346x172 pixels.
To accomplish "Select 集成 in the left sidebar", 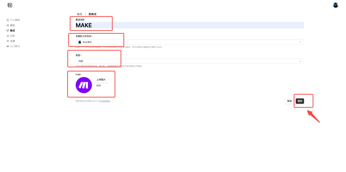I will point(12,31).
